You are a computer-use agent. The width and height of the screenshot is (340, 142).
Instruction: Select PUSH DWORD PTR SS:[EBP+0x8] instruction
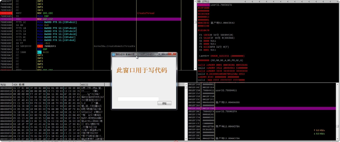click(56, 40)
